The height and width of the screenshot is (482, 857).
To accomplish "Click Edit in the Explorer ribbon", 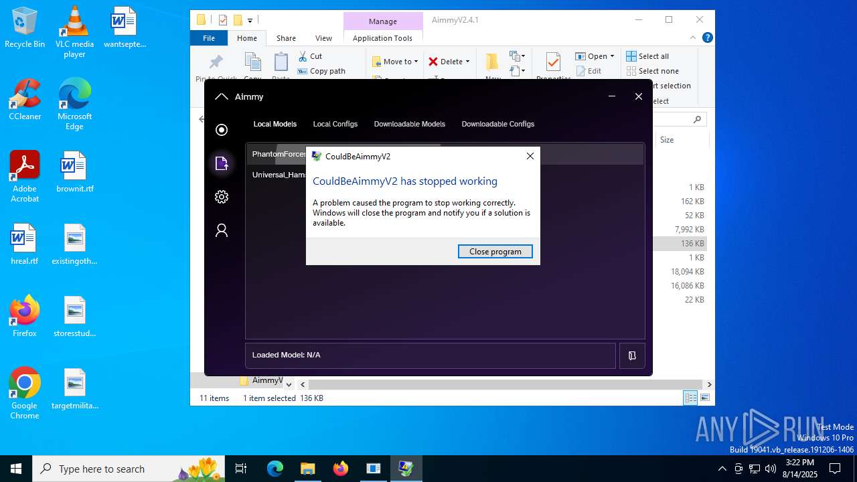I will click(588, 71).
